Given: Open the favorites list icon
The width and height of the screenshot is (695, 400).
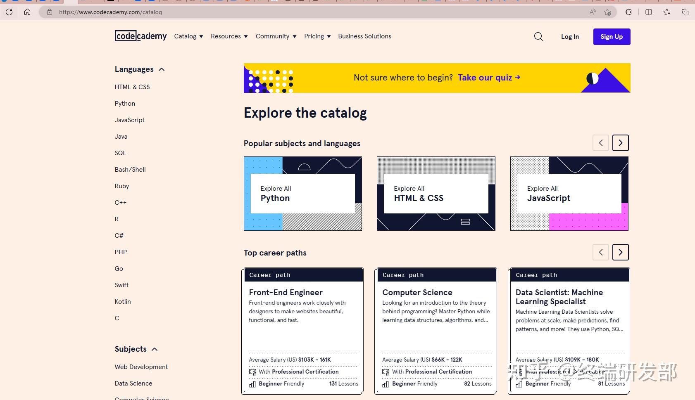Looking at the screenshot, I should click(667, 12).
